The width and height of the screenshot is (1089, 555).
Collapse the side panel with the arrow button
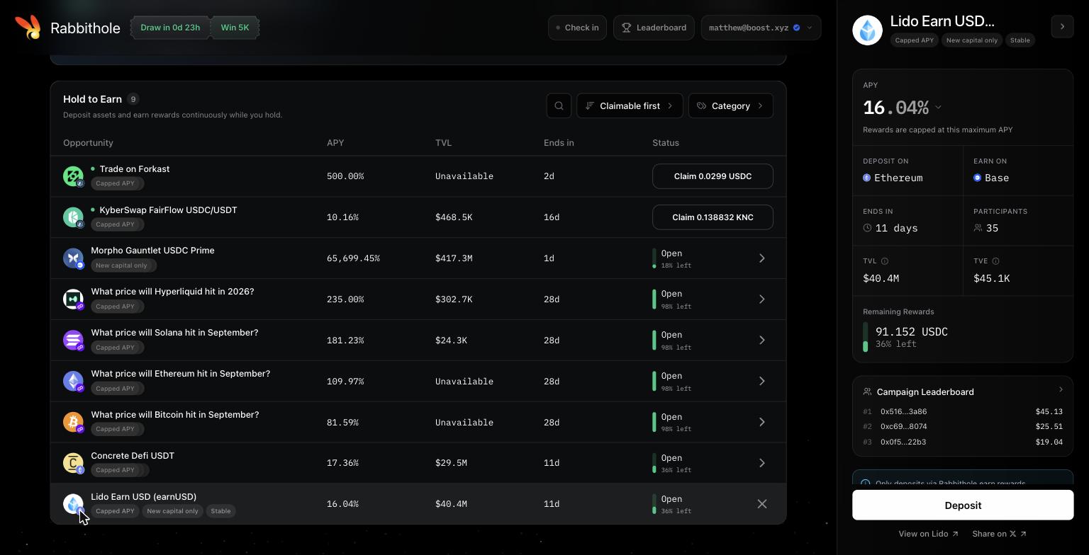click(1062, 27)
